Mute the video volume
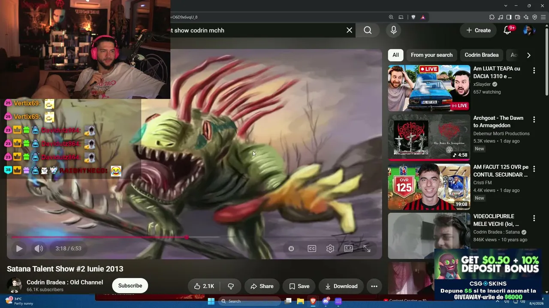The width and height of the screenshot is (549, 308). [39, 249]
